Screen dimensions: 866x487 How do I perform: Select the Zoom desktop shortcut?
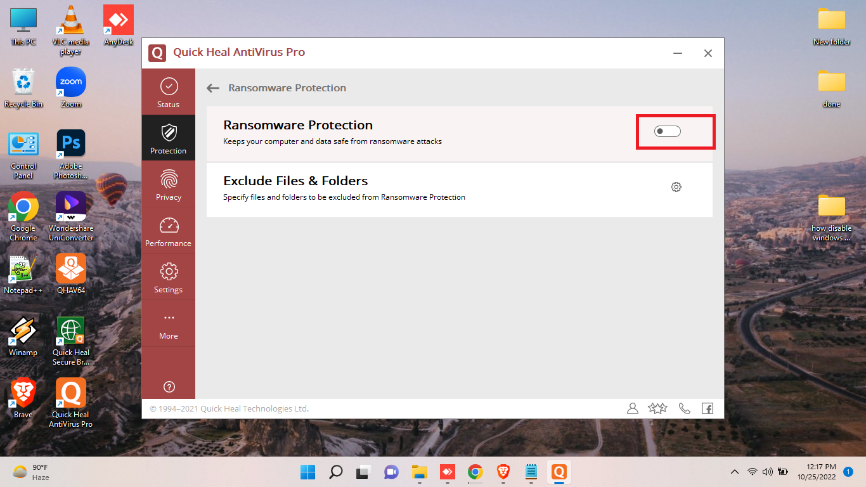point(71,88)
